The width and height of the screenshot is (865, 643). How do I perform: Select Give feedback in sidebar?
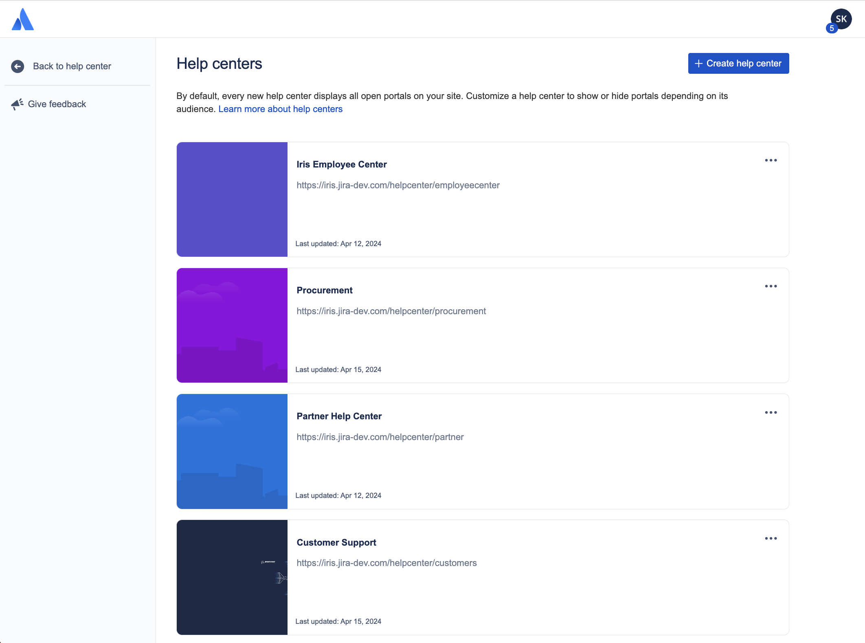click(57, 104)
